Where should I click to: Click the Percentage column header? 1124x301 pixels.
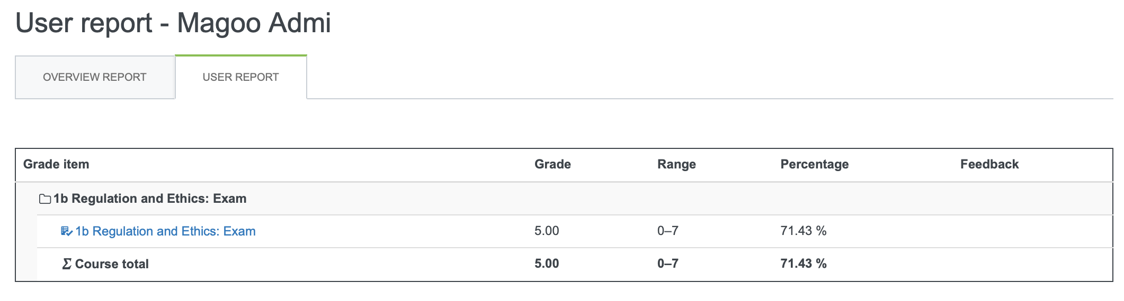click(814, 164)
